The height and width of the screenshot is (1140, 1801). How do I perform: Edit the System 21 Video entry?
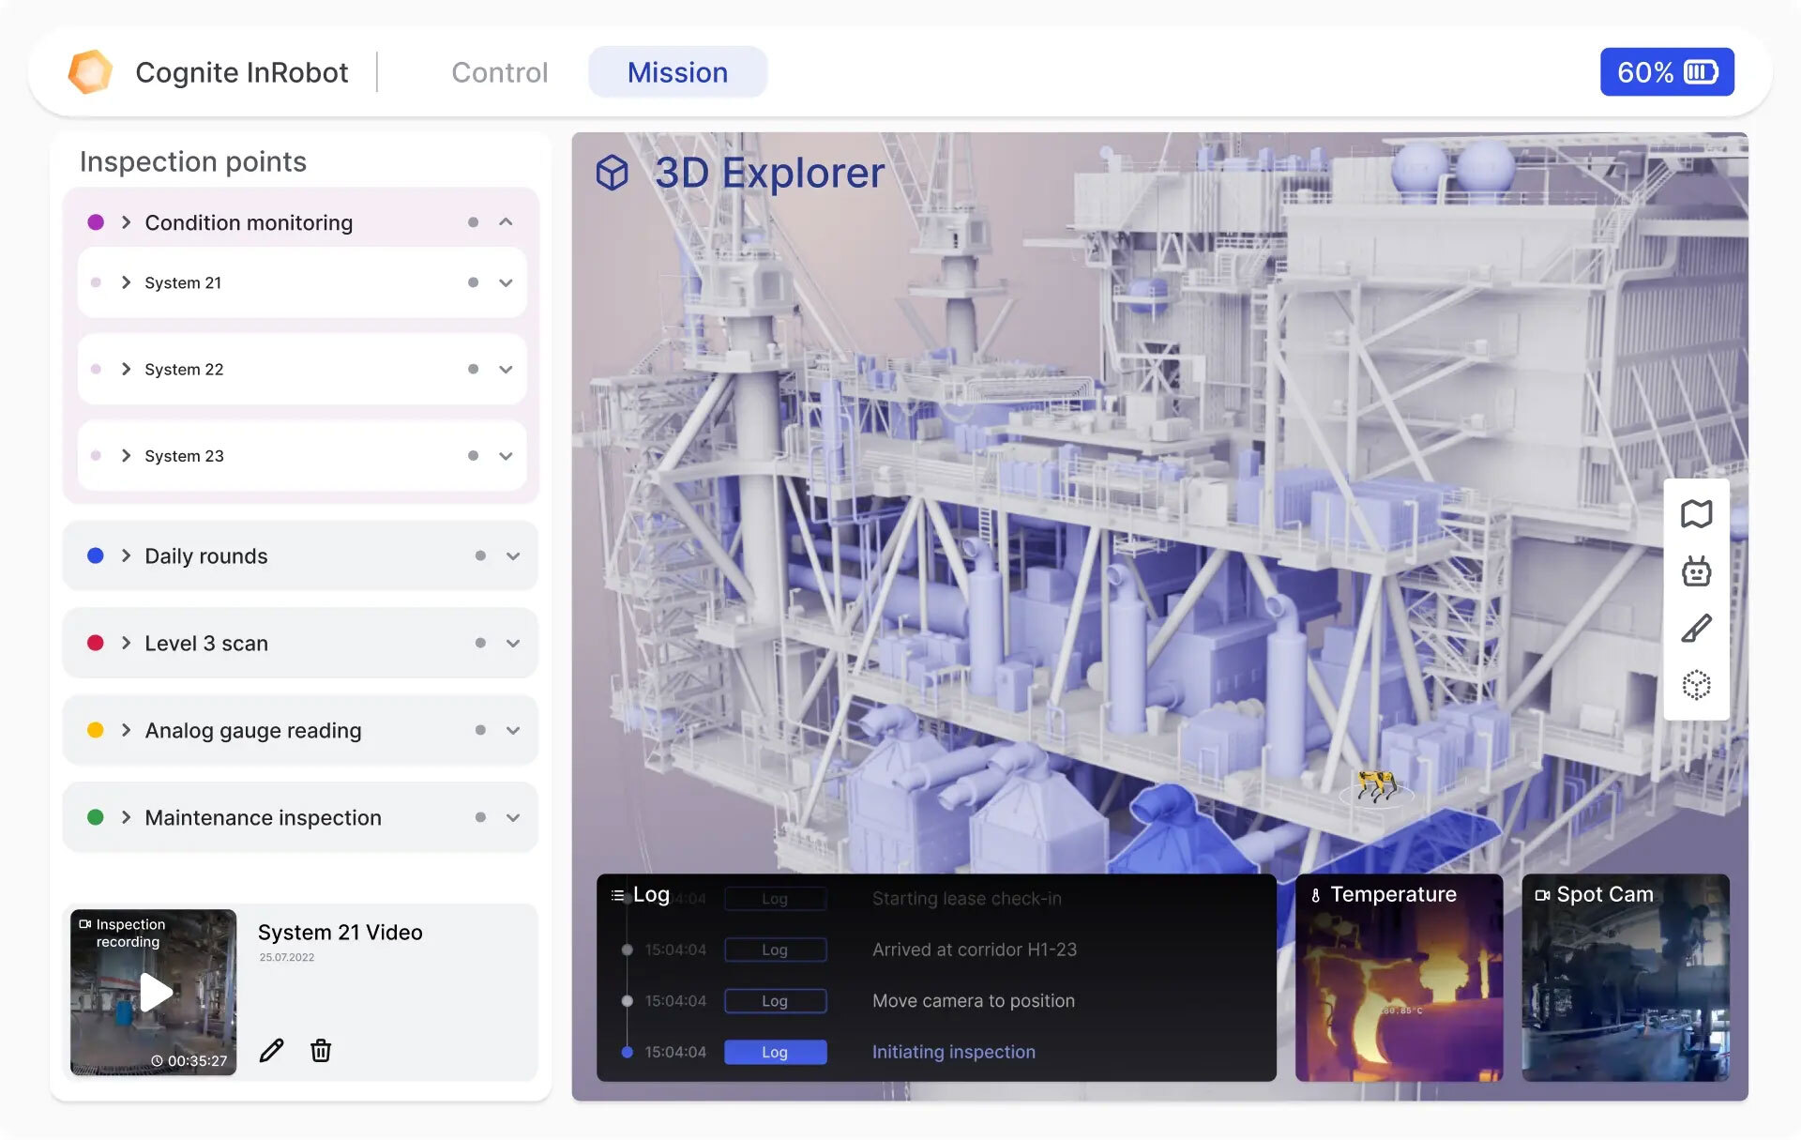pos(271,1051)
